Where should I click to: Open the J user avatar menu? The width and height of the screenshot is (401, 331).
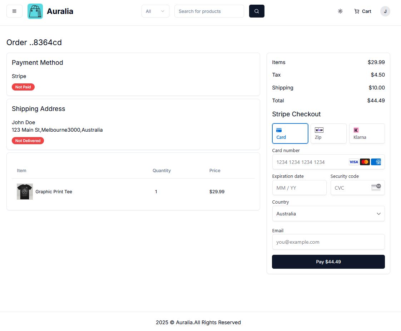pyautogui.click(x=385, y=11)
